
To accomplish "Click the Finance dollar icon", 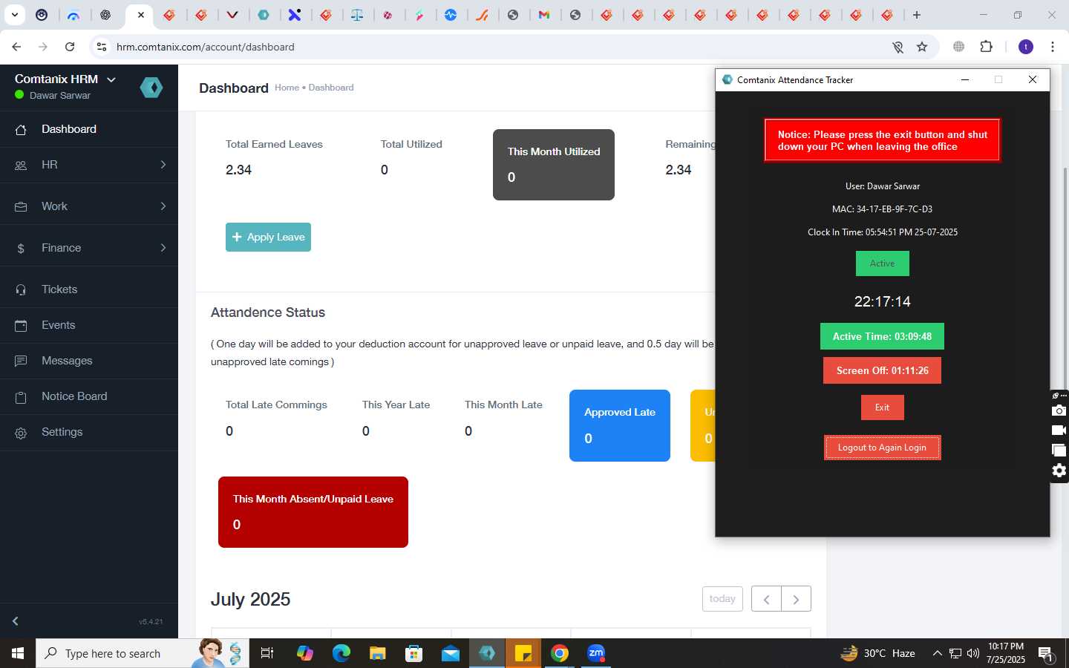I will (x=21, y=249).
